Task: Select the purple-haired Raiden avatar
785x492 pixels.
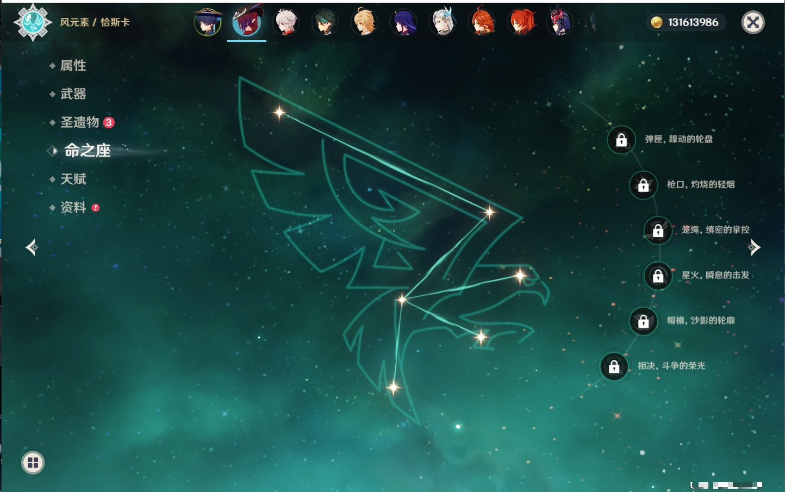Action: click(x=403, y=22)
